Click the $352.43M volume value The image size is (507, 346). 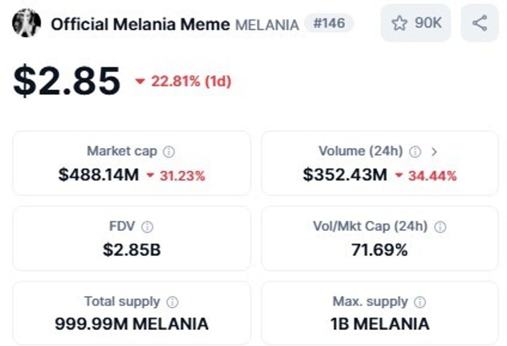(345, 175)
